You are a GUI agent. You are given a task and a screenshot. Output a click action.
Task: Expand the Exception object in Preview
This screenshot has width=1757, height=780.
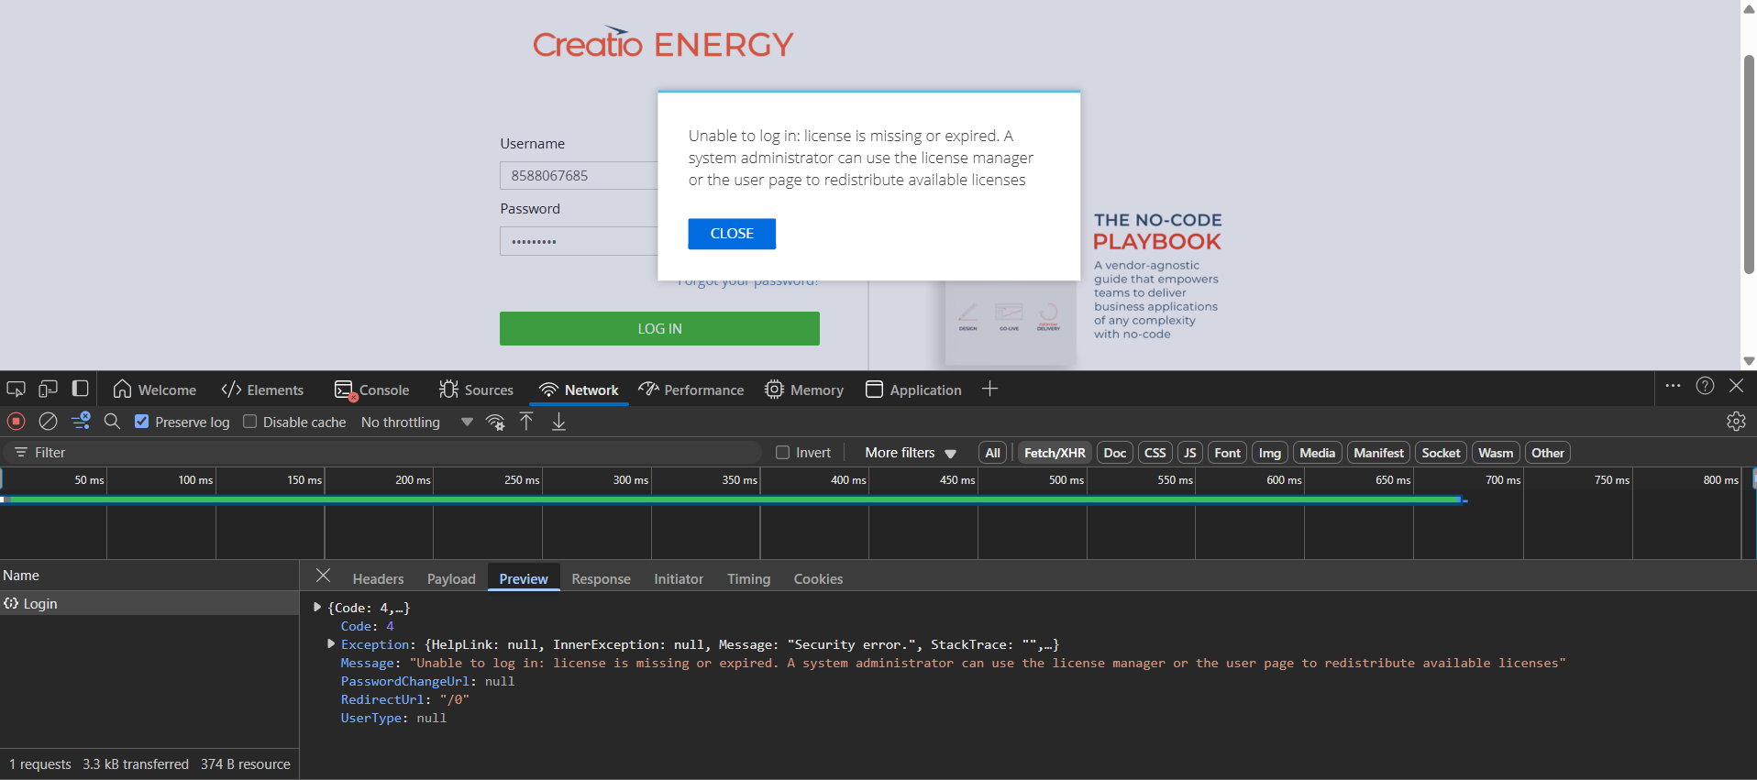[331, 644]
